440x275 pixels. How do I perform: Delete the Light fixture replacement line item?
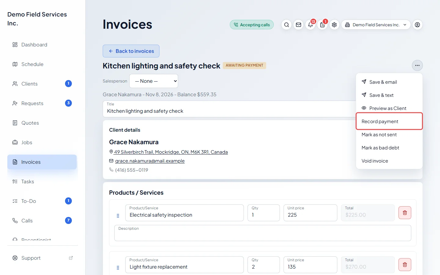click(405, 265)
